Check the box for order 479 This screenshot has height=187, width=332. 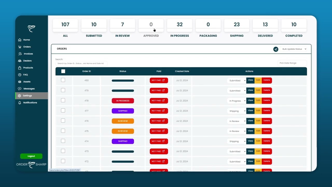click(x=63, y=90)
